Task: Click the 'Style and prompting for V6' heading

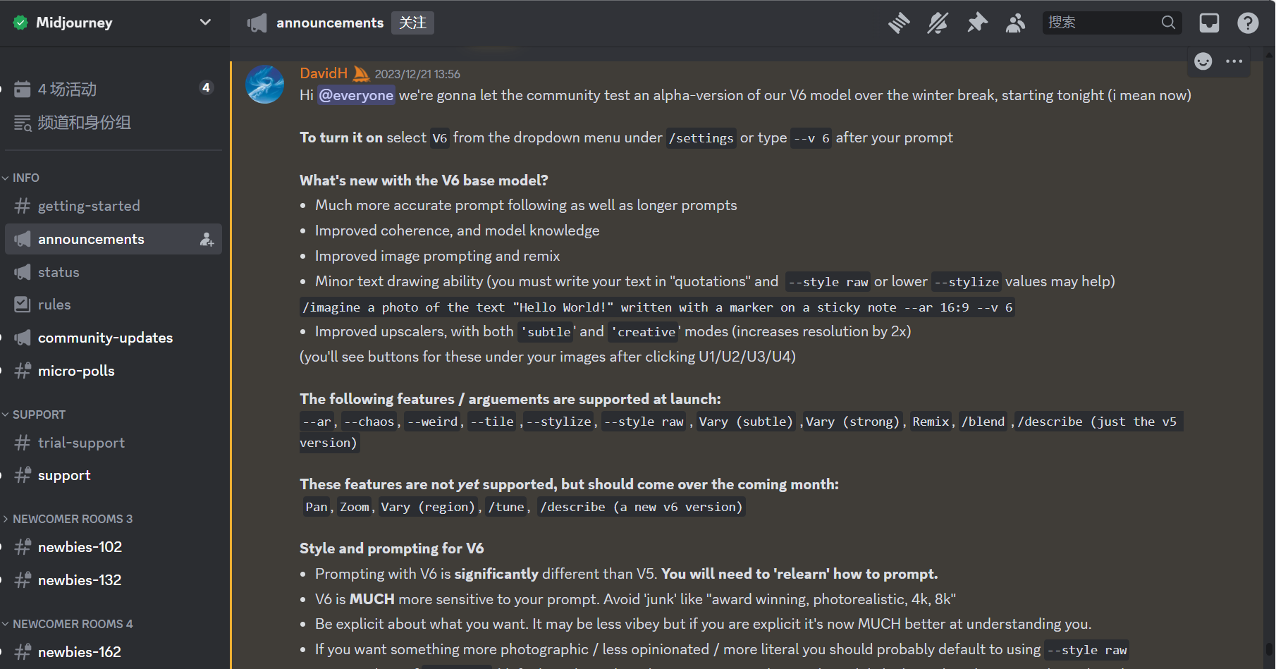Action: [x=392, y=548]
